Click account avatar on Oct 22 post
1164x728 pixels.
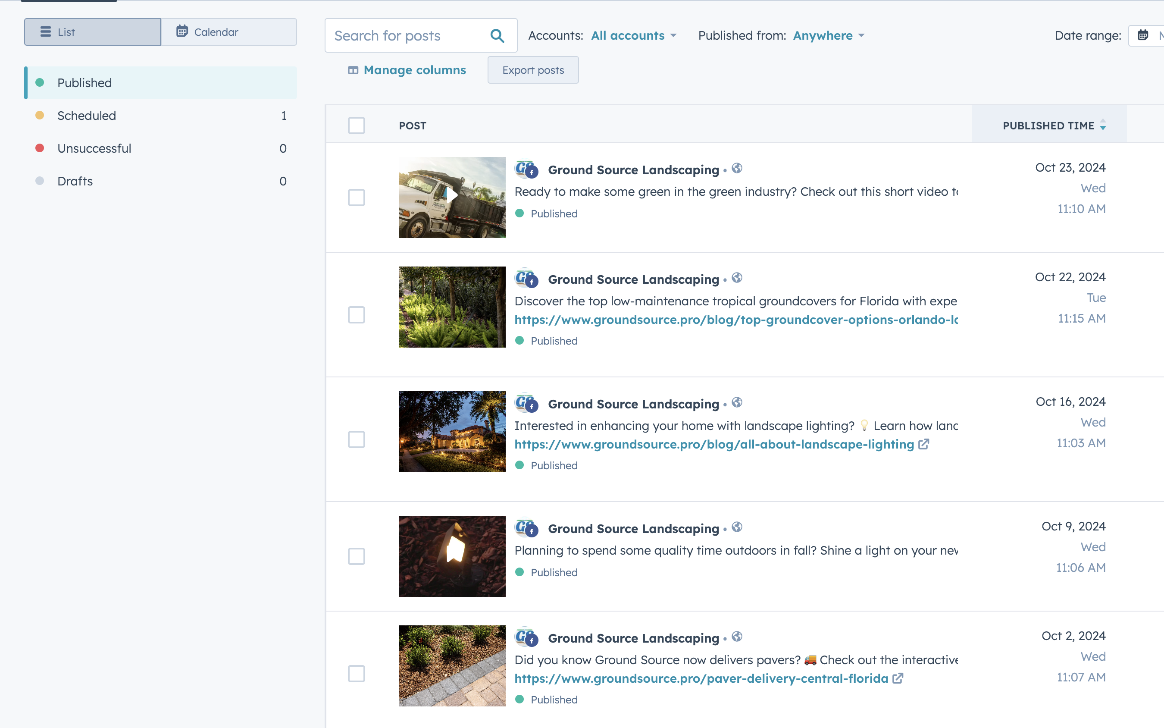coord(526,279)
